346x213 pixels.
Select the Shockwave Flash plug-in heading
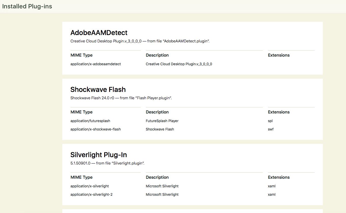(x=98, y=90)
